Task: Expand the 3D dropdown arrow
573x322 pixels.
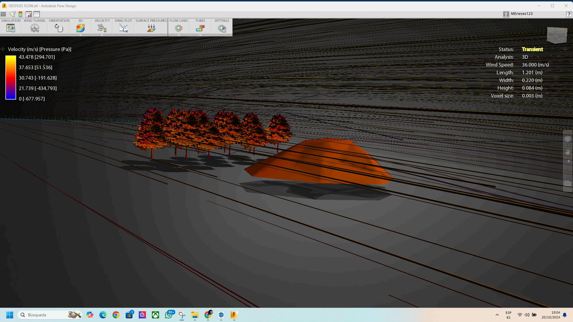Action: (x=80, y=35)
